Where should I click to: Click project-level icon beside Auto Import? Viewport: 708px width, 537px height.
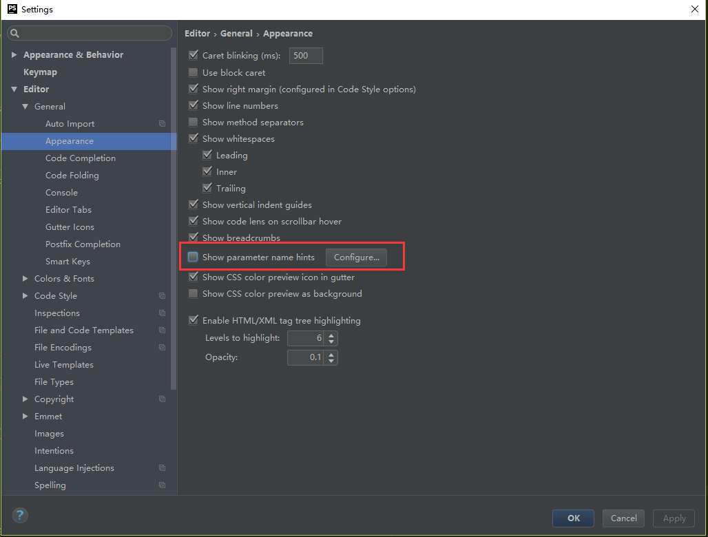pos(162,124)
